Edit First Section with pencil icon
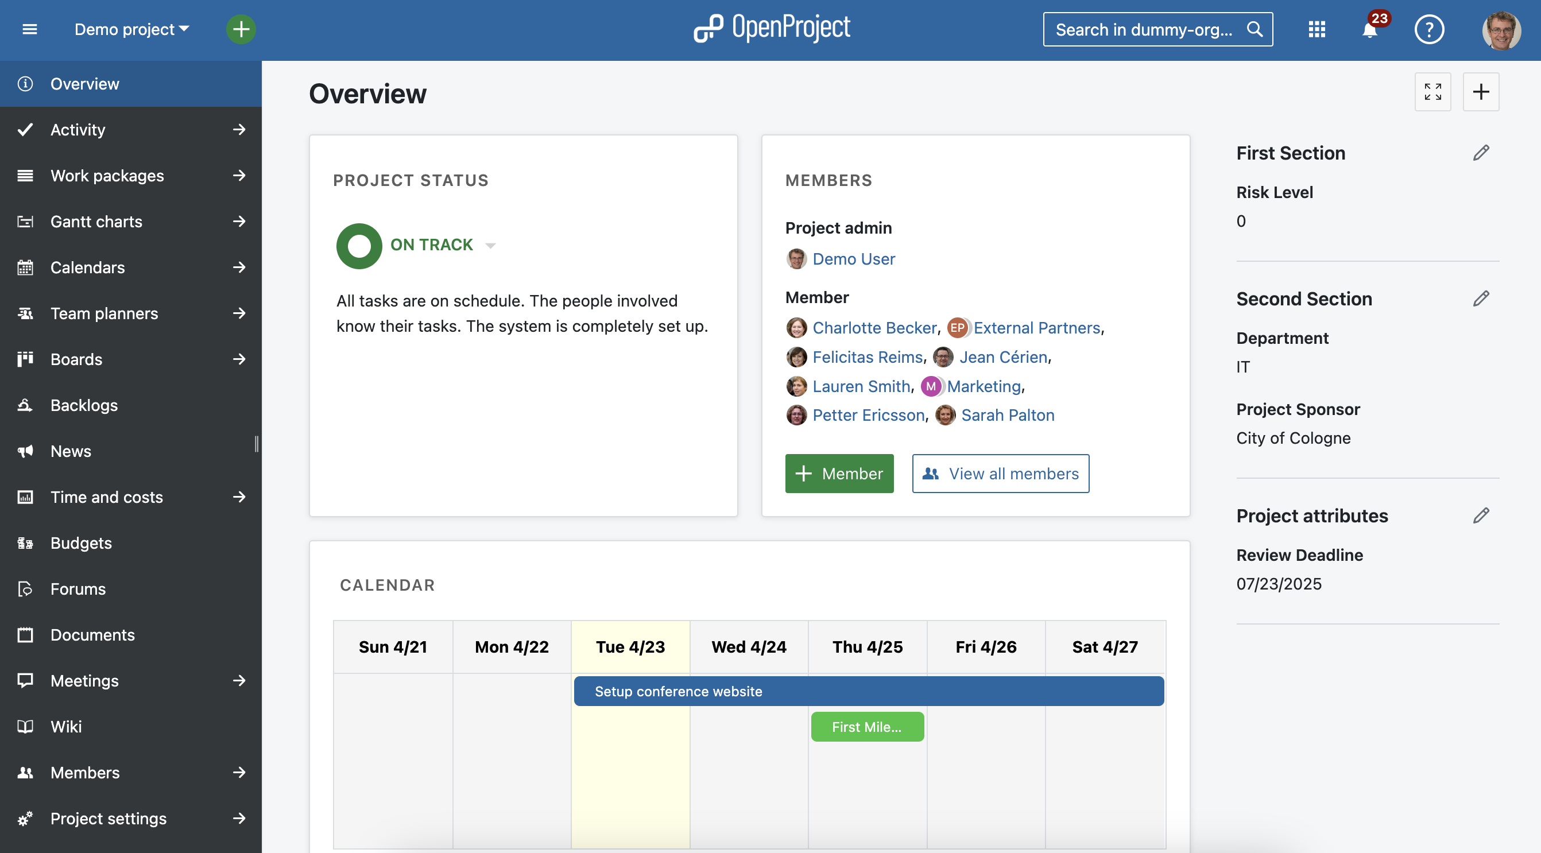The height and width of the screenshot is (853, 1541). (x=1481, y=153)
